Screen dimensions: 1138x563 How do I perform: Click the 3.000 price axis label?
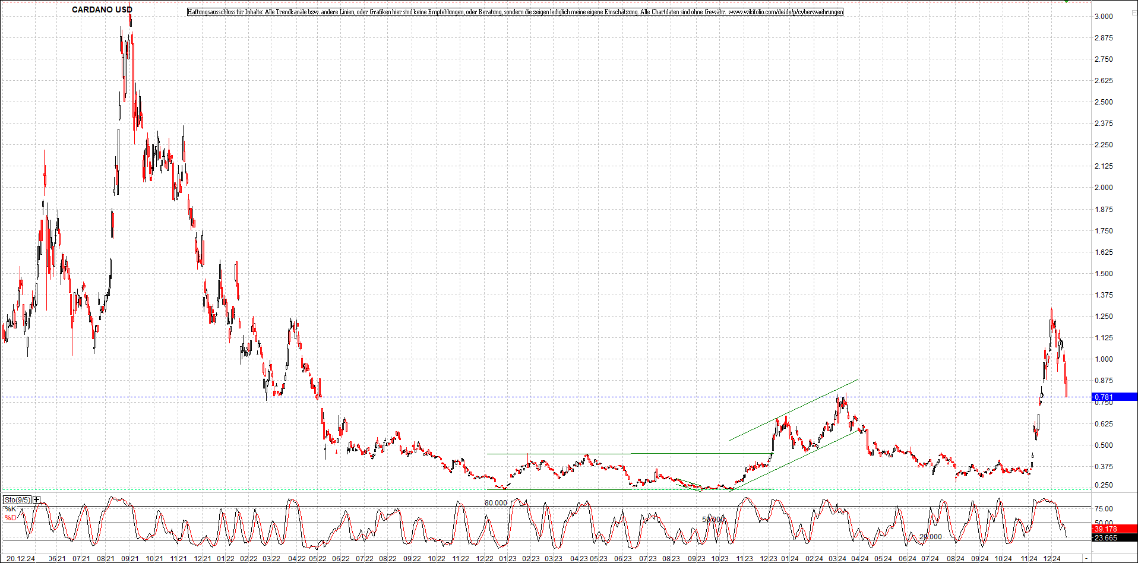(x=1104, y=17)
